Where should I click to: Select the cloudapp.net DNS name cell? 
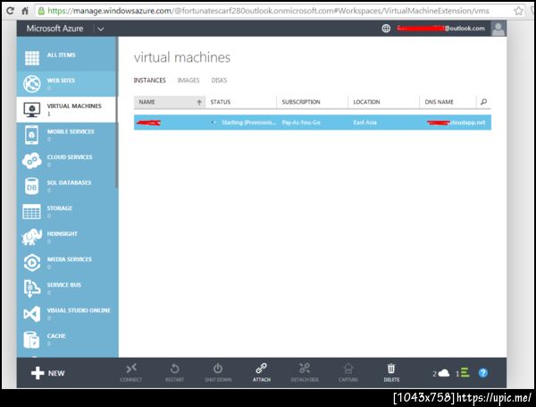coord(456,123)
